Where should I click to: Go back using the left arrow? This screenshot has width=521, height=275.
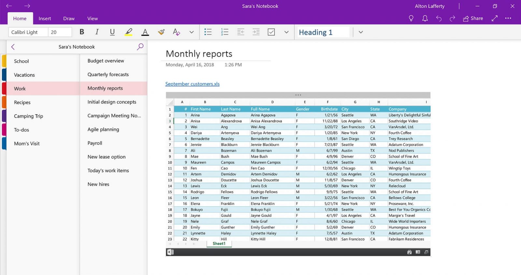(9, 6)
